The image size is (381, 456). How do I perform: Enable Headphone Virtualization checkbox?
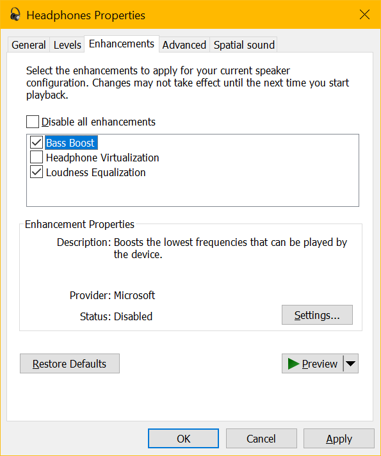[36, 158]
